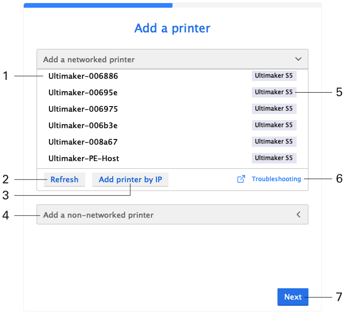
Task: Click Add printer by IP button
Action: tap(130, 180)
